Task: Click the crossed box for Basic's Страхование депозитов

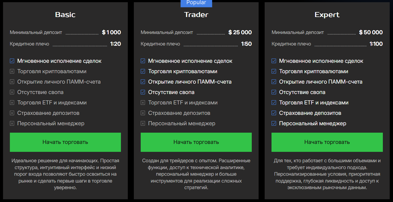Action: (x=12, y=113)
